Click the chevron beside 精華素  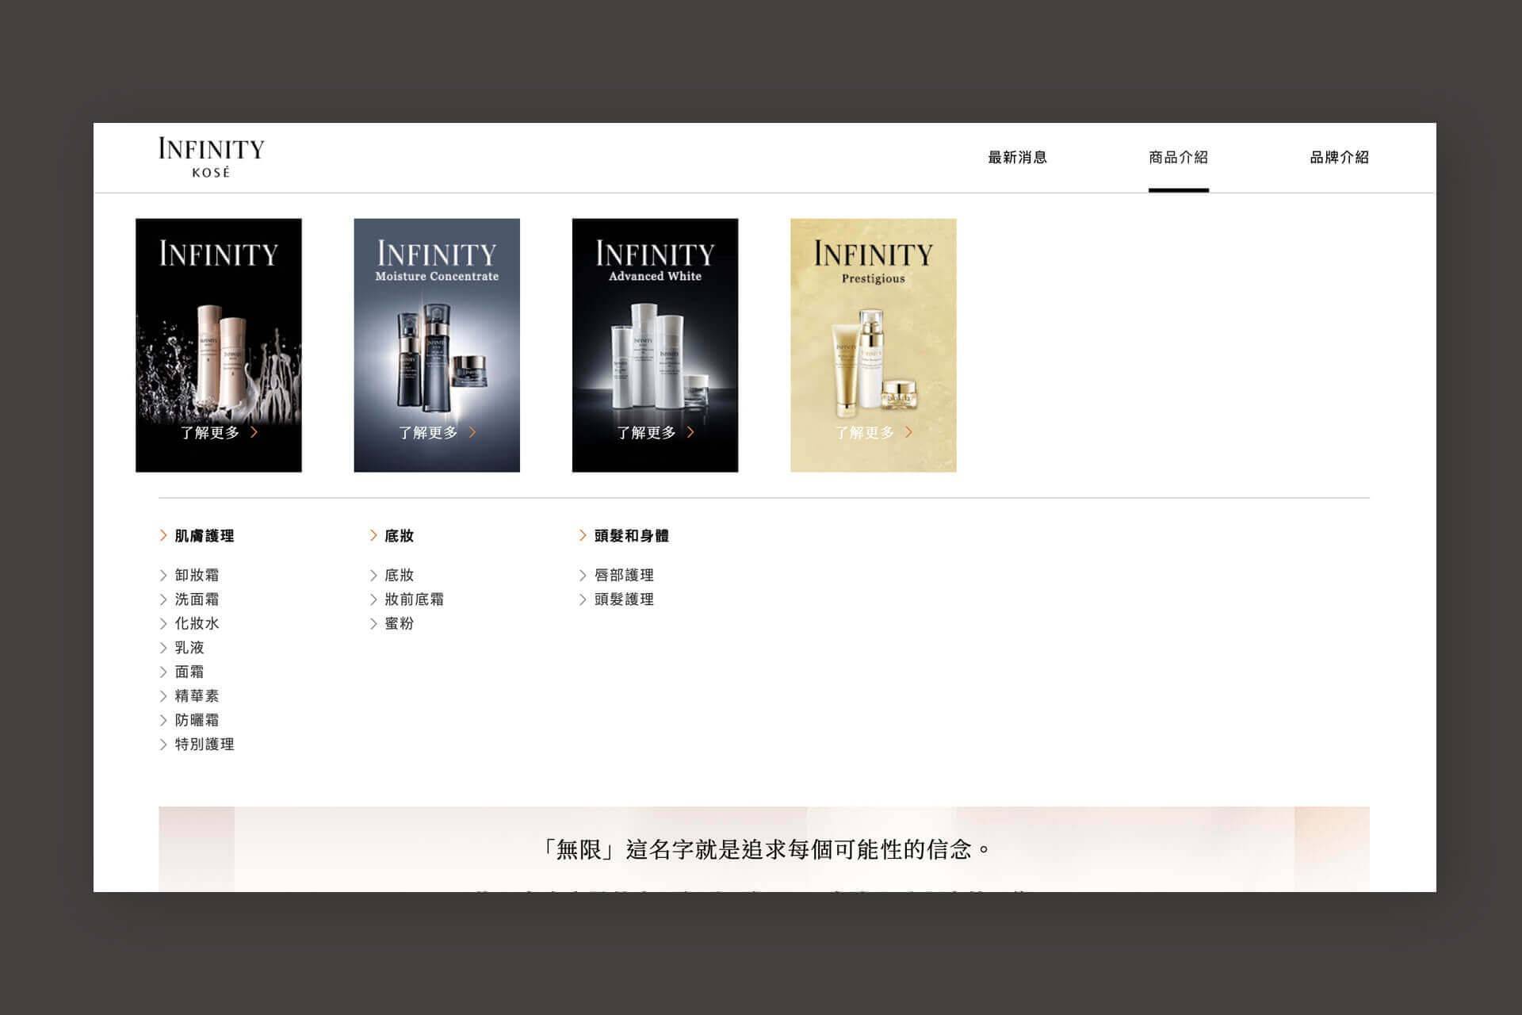pyautogui.click(x=163, y=696)
